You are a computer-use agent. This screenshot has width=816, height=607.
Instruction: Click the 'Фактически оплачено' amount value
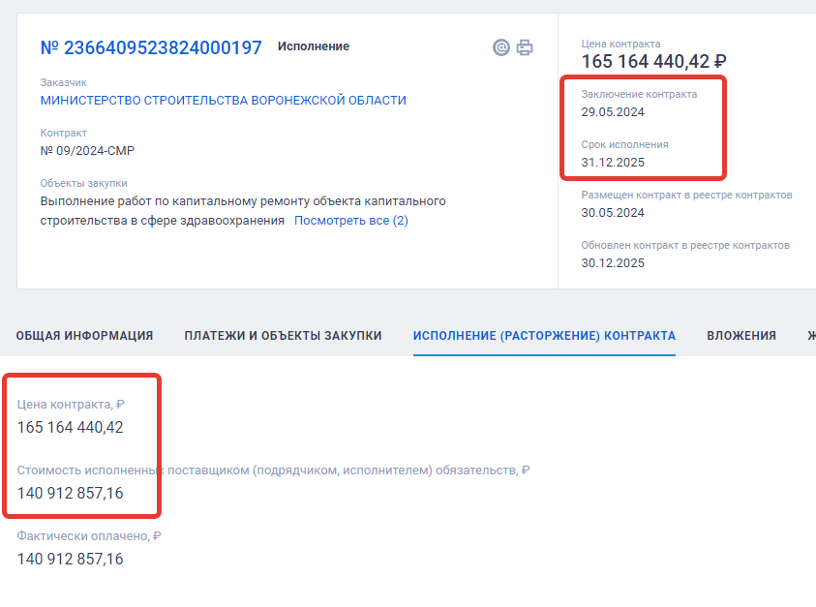(70, 559)
